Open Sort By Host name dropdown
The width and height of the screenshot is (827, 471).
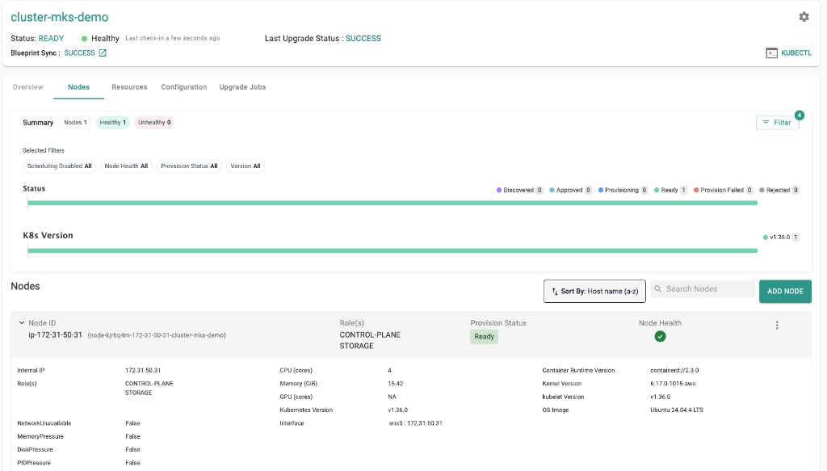pyautogui.click(x=594, y=291)
